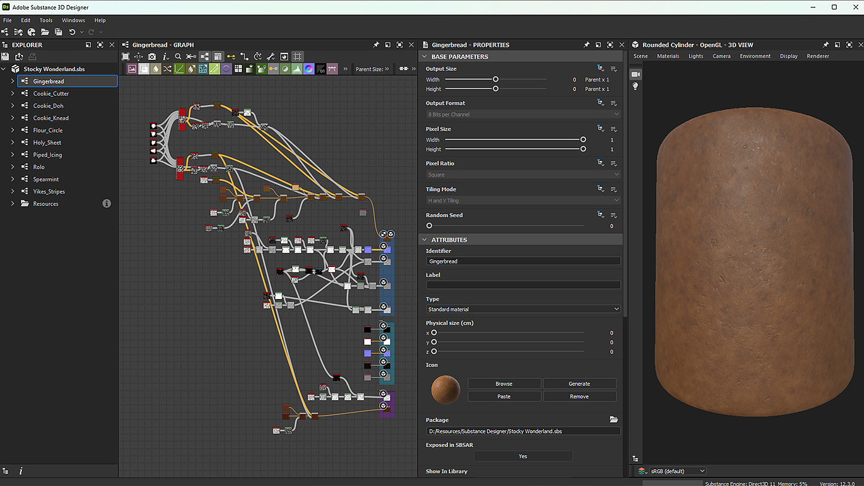Expand the Cookie_Cutter graph tree item
Viewport: 864px width, 486px height.
12,94
